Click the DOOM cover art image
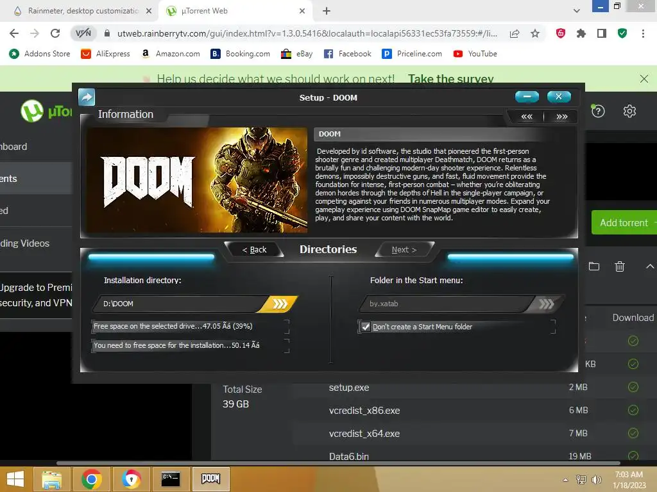The image size is (657, 492). click(197, 180)
